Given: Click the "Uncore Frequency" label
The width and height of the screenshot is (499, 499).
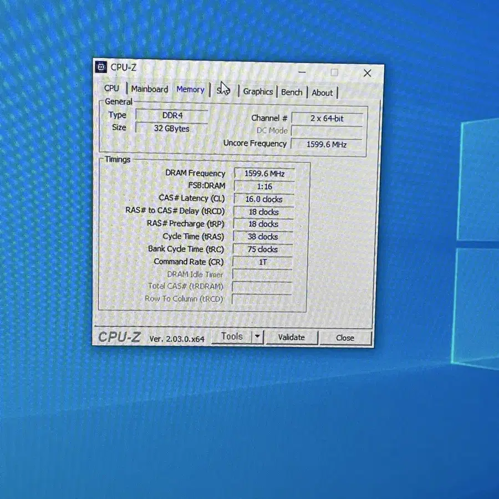Looking at the screenshot, I should pos(255,143).
